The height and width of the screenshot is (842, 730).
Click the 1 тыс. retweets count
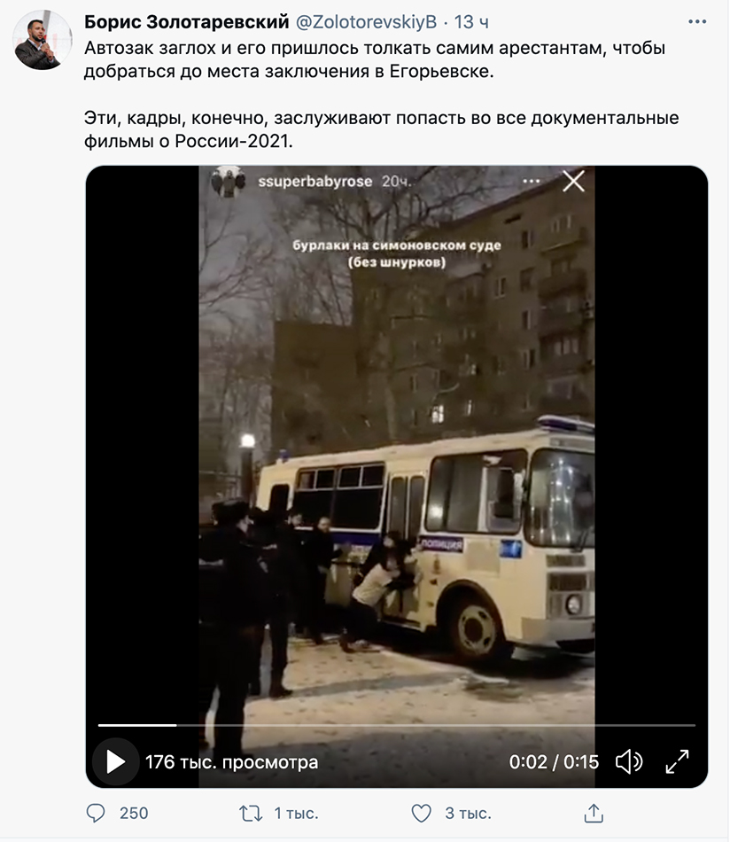(296, 813)
